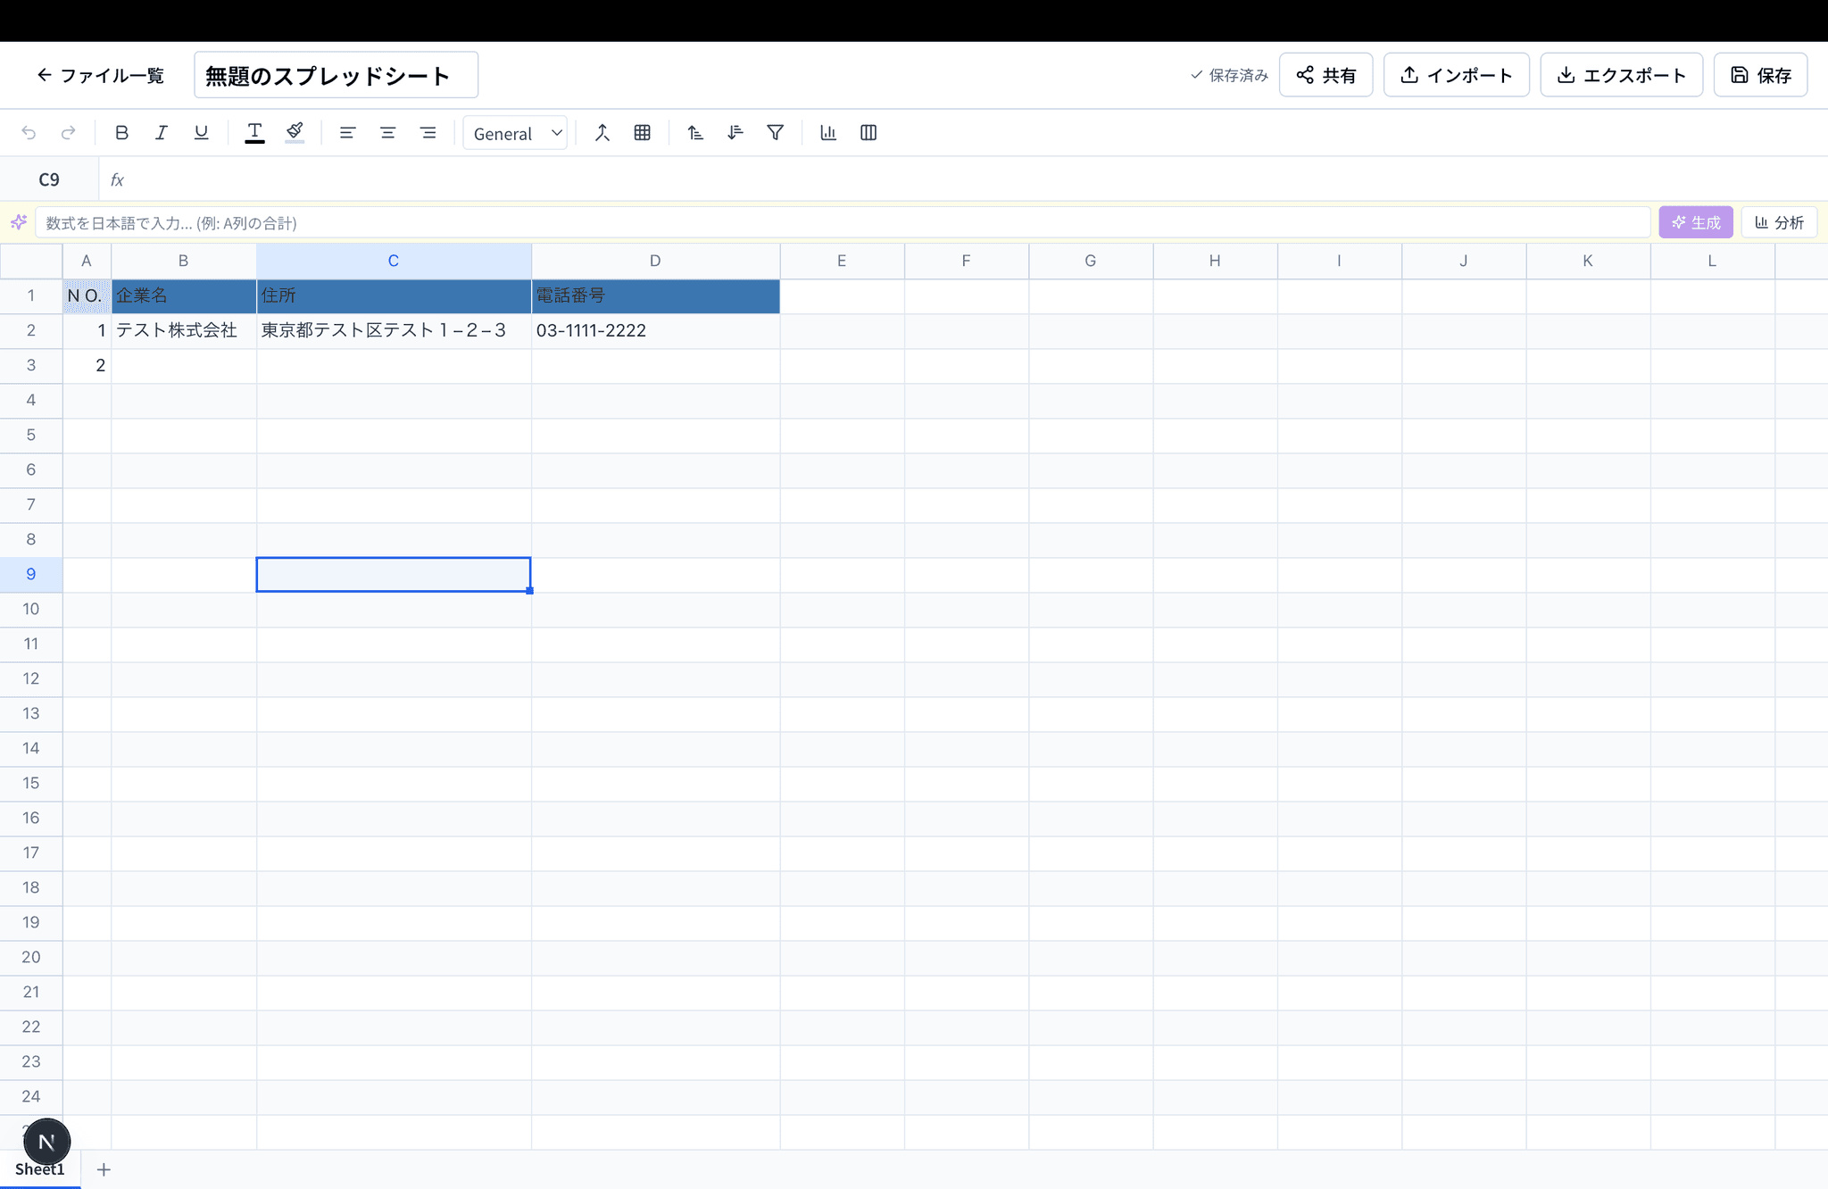The height and width of the screenshot is (1189, 1828).
Task: Apply the filter funnel icon
Action: tap(775, 133)
